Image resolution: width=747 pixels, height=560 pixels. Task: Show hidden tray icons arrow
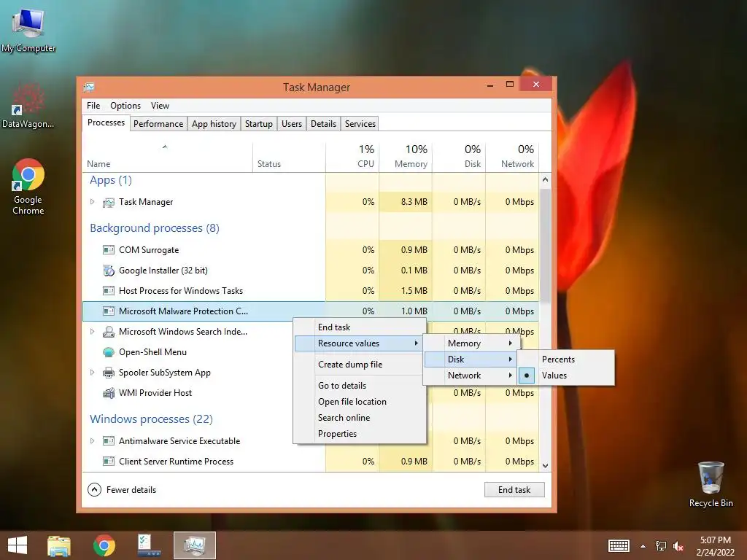[x=643, y=546]
